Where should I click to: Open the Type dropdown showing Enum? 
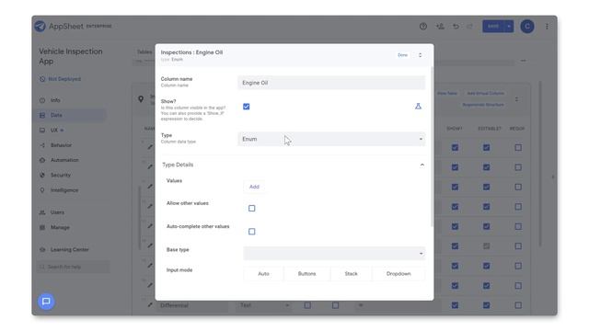click(x=331, y=139)
